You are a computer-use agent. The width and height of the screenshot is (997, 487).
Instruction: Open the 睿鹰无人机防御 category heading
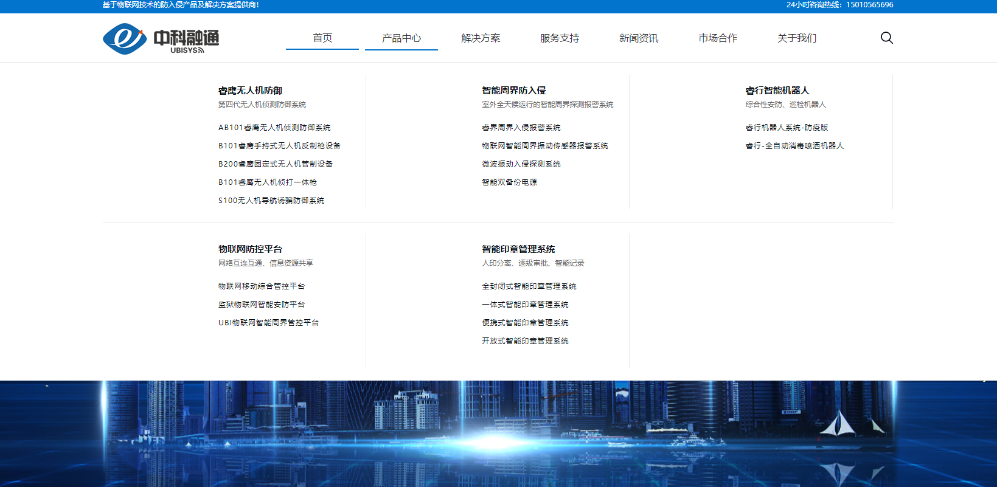pos(250,91)
